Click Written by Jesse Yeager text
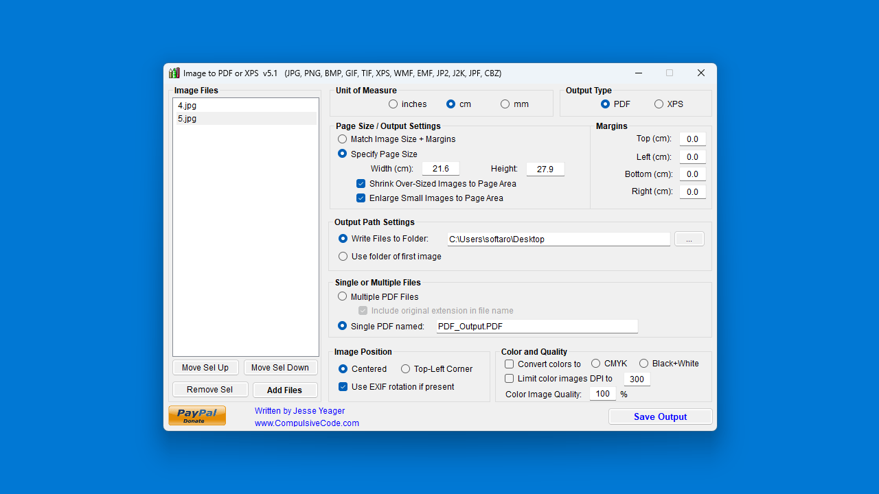Image resolution: width=879 pixels, height=494 pixels. (x=299, y=411)
